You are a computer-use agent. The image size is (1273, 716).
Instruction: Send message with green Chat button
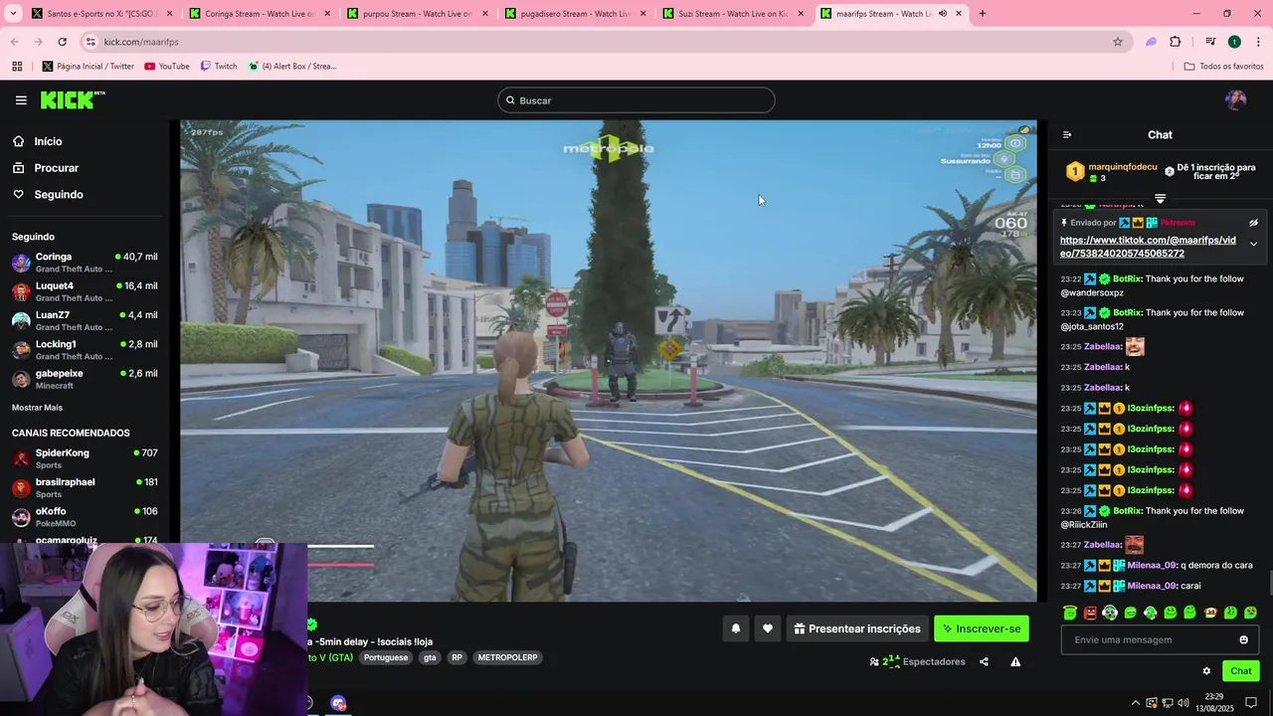(x=1241, y=671)
